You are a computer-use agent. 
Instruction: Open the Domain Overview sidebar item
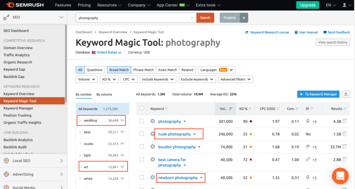[x=18, y=48]
